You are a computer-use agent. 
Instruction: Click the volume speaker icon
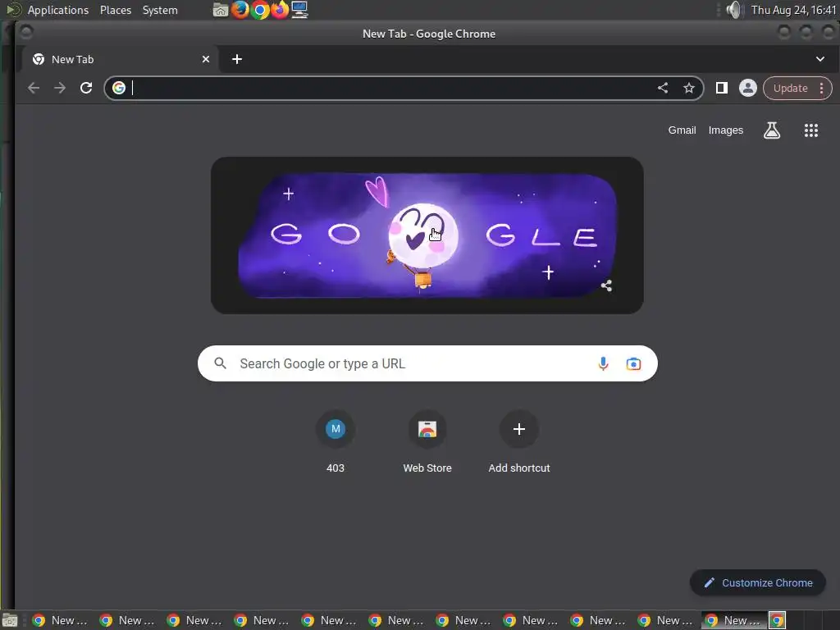pyautogui.click(x=734, y=10)
